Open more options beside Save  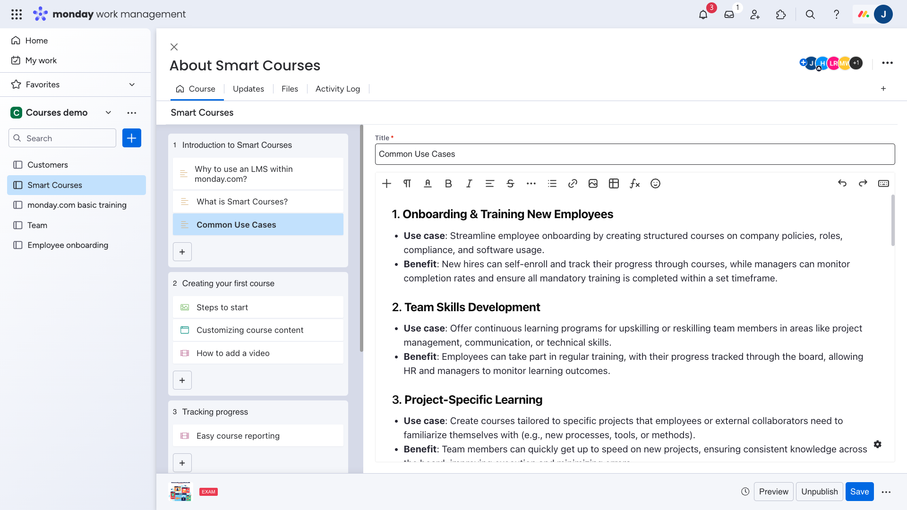886,492
